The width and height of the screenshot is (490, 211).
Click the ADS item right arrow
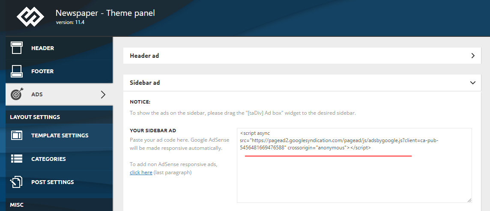103,94
